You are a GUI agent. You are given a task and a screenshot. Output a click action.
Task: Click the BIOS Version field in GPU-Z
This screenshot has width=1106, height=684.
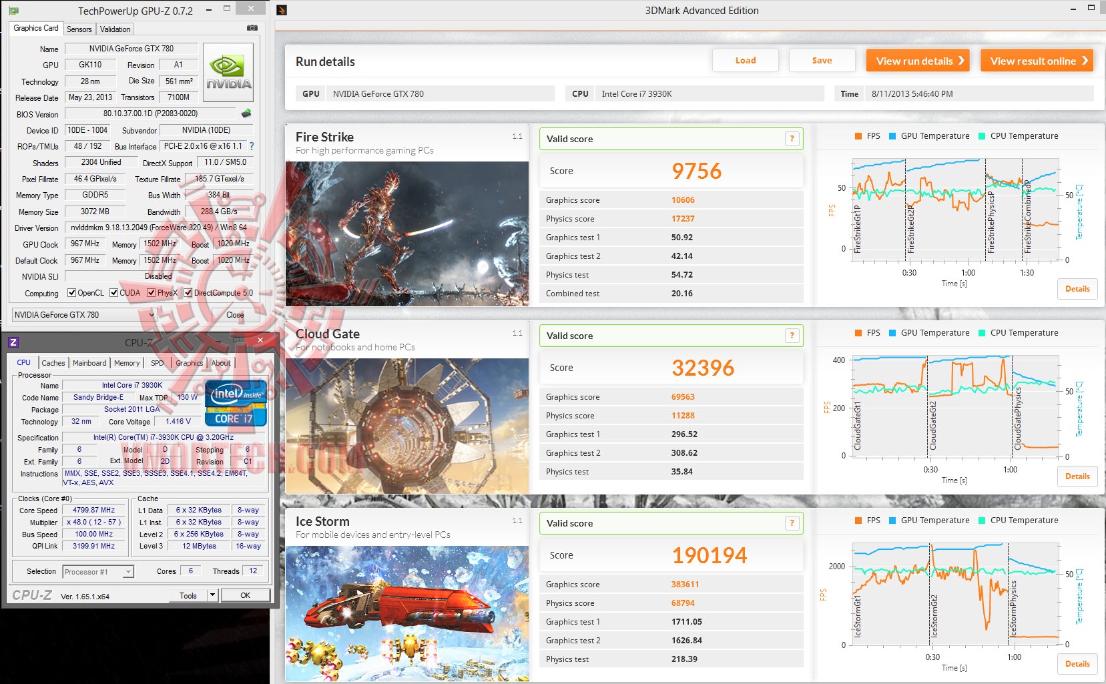(x=150, y=113)
